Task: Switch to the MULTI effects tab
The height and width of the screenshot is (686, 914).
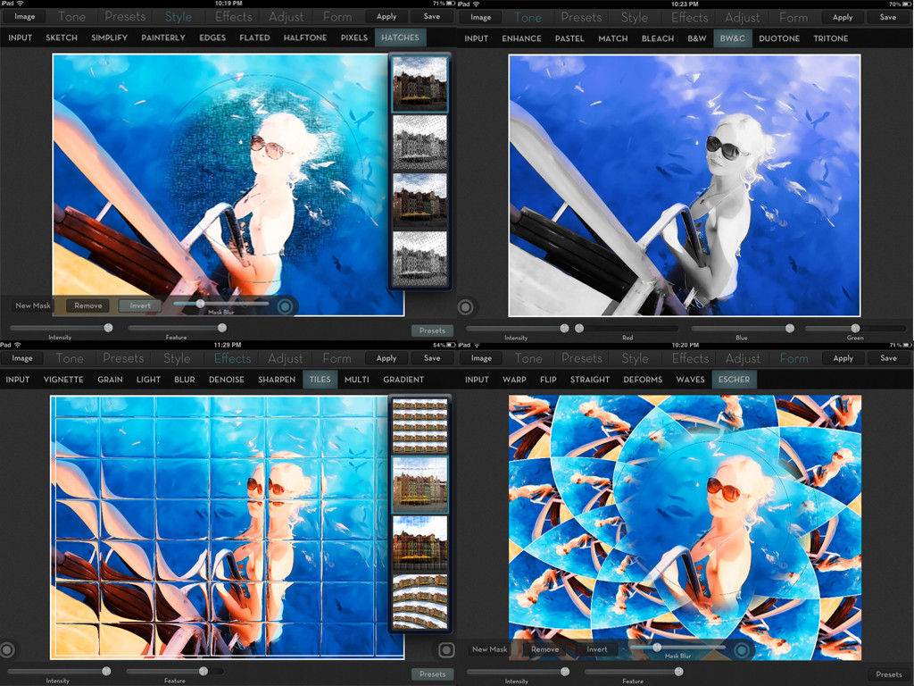Action: 357,379
